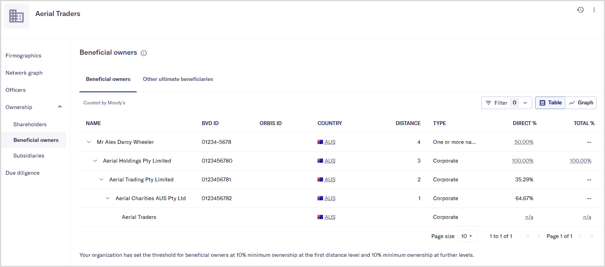Viewport: 605px width, 267px height.
Task: Open Officers in the sidebar
Action: click(16, 90)
